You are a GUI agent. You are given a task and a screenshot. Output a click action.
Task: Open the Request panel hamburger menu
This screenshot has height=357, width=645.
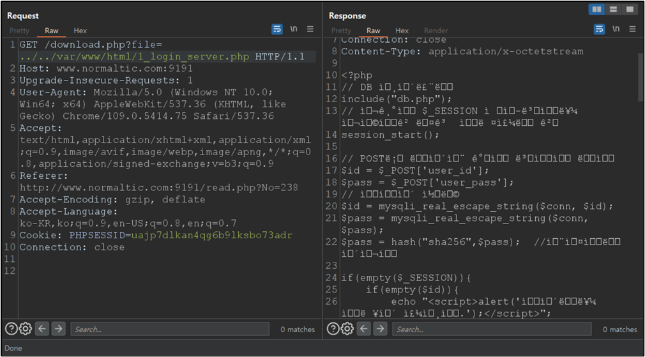point(310,29)
